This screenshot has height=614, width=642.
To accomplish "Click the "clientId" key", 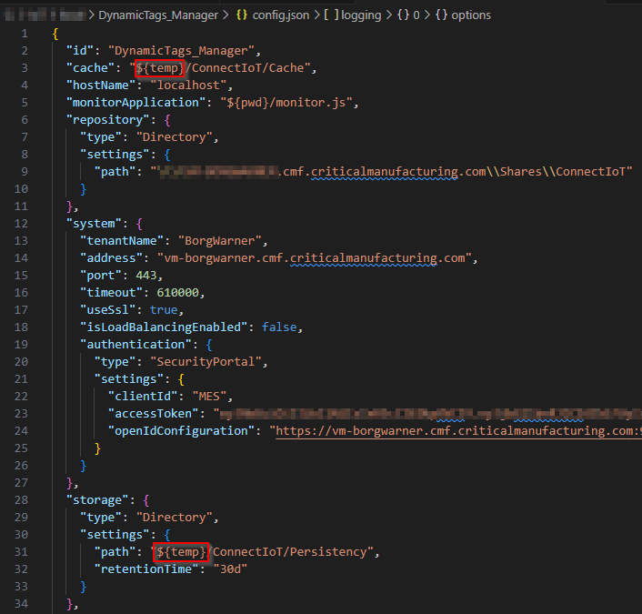I will 143,396.
